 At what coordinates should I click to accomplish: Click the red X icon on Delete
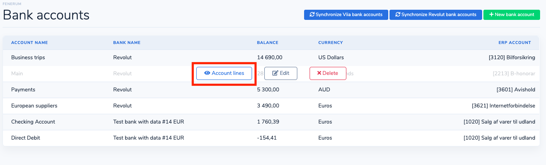pos(319,73)
